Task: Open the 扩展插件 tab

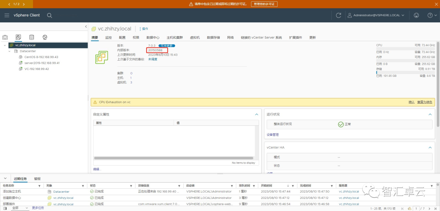Action: click(x=295, y=37)
